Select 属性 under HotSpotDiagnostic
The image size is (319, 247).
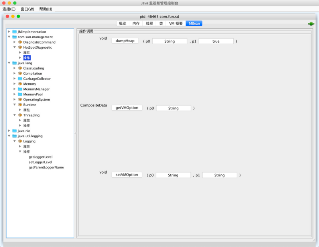pyautogui.click(x=26, y=53)
